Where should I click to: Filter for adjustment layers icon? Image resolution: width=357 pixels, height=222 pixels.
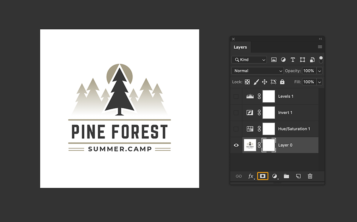point(283,60)
